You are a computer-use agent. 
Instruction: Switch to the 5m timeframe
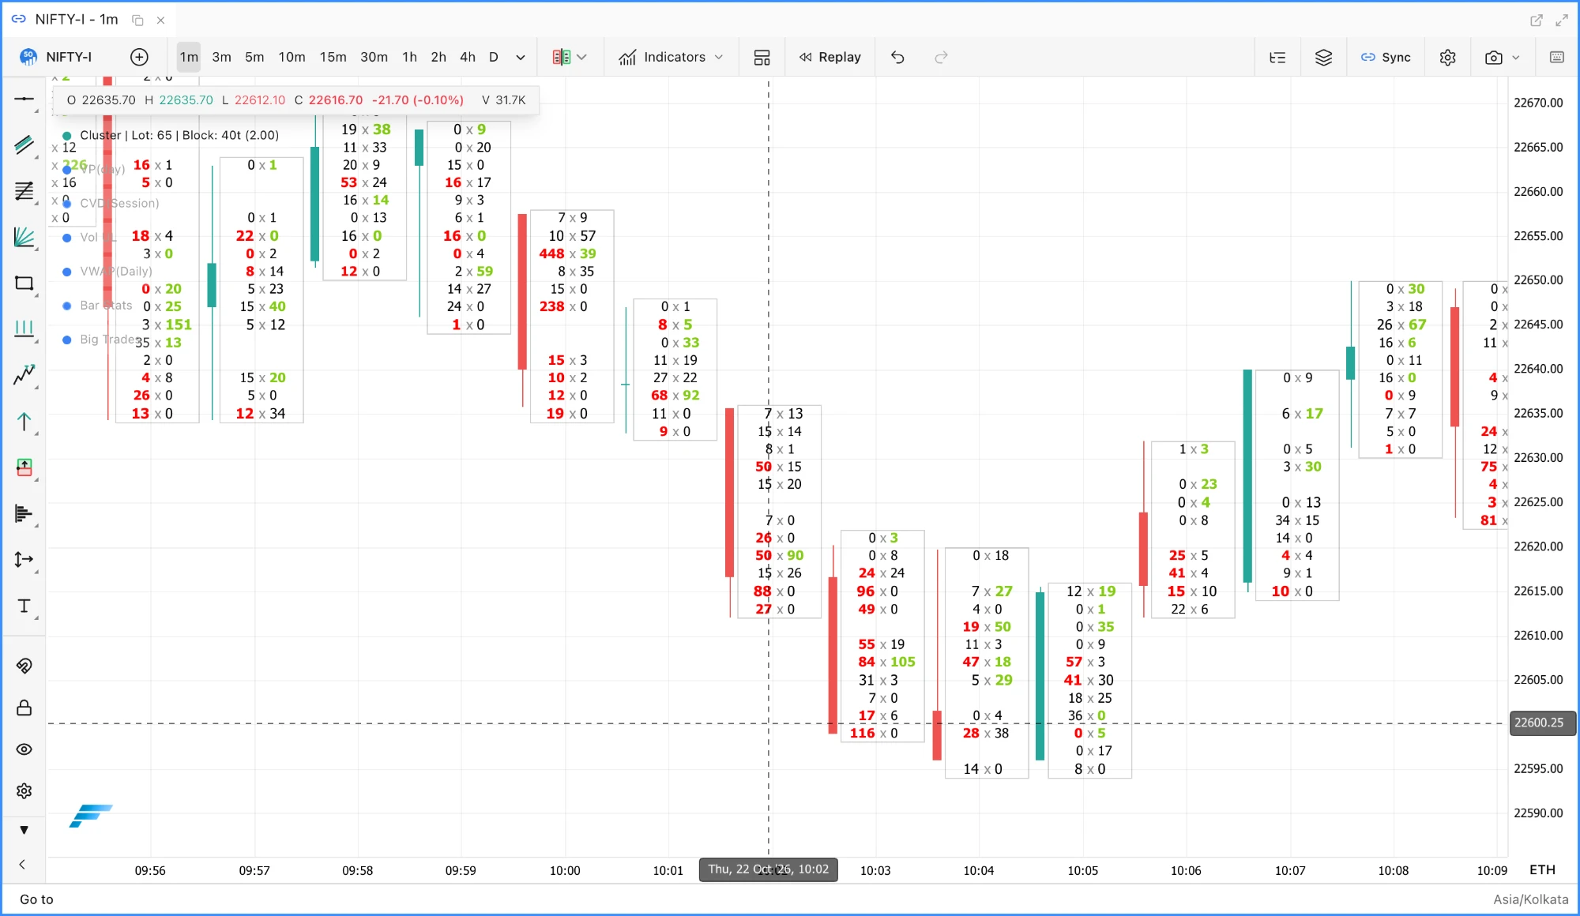(x=254, y=57)
